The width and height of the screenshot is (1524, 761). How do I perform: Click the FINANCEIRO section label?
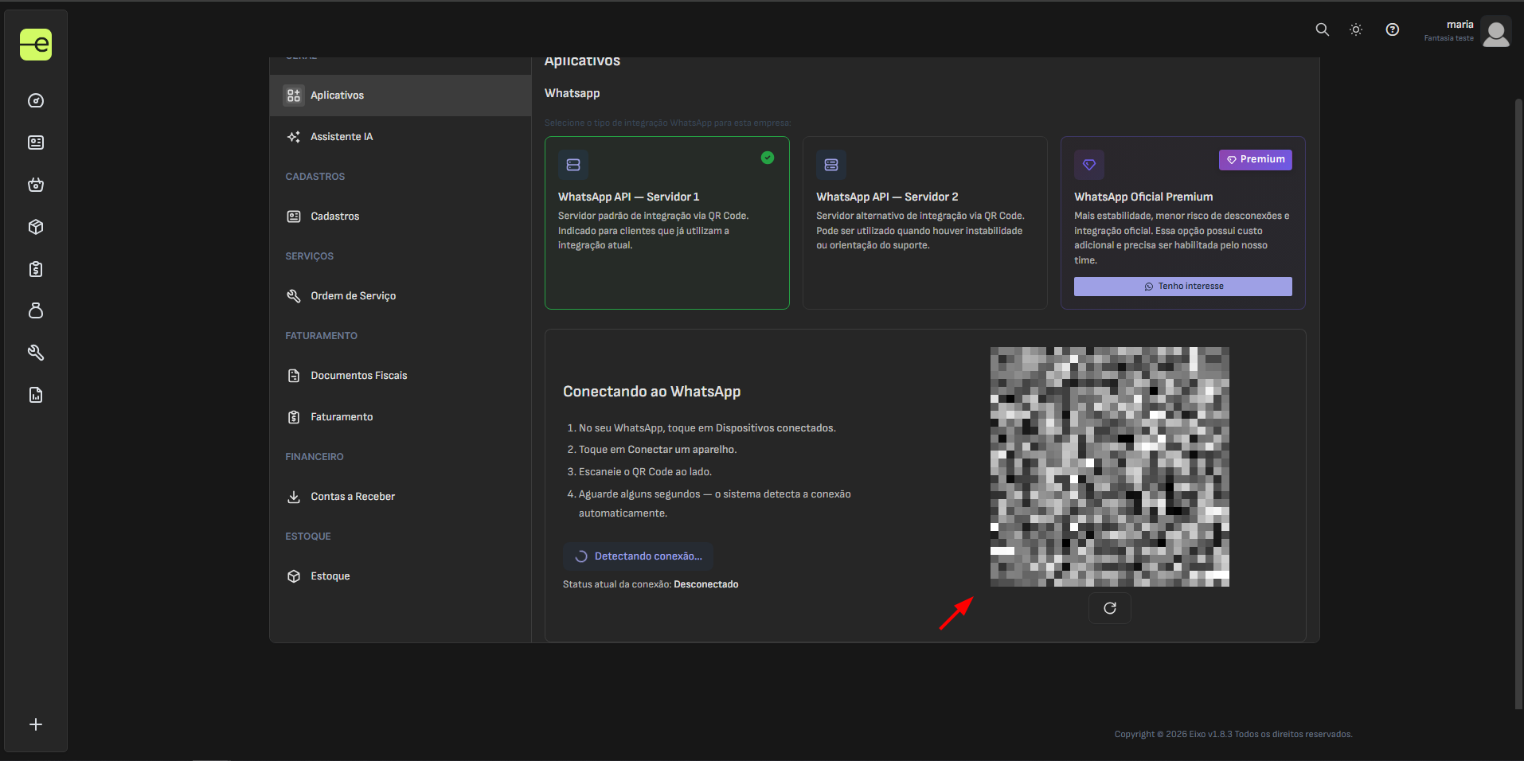315,457
